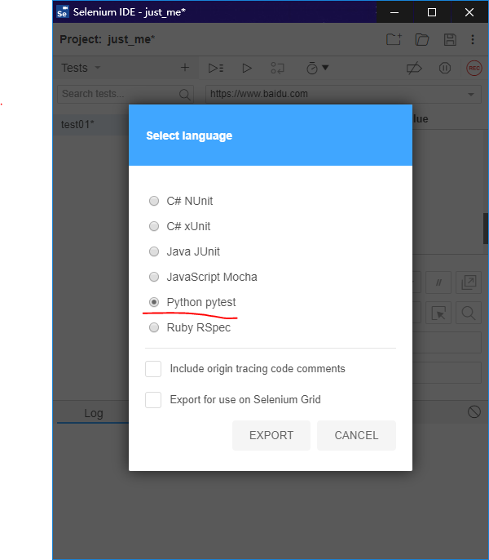489x560 pixels.
Task: Clear the log with the circle-slash icon
Action: 474,411
